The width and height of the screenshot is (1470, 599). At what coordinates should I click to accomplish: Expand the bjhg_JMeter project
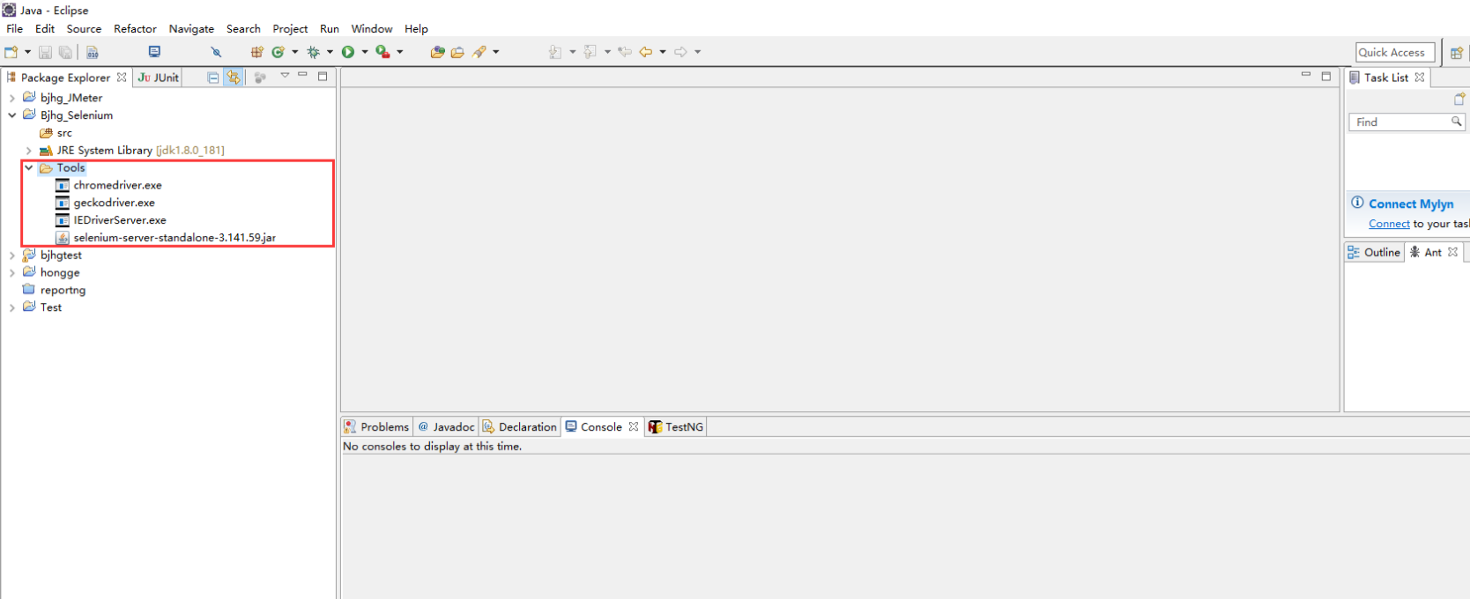click(12, 98)
